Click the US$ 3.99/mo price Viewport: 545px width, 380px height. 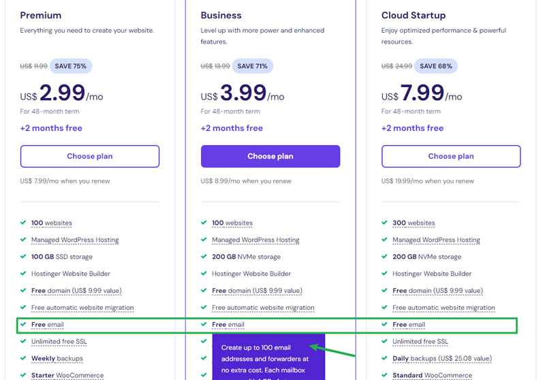coord(243,93)
